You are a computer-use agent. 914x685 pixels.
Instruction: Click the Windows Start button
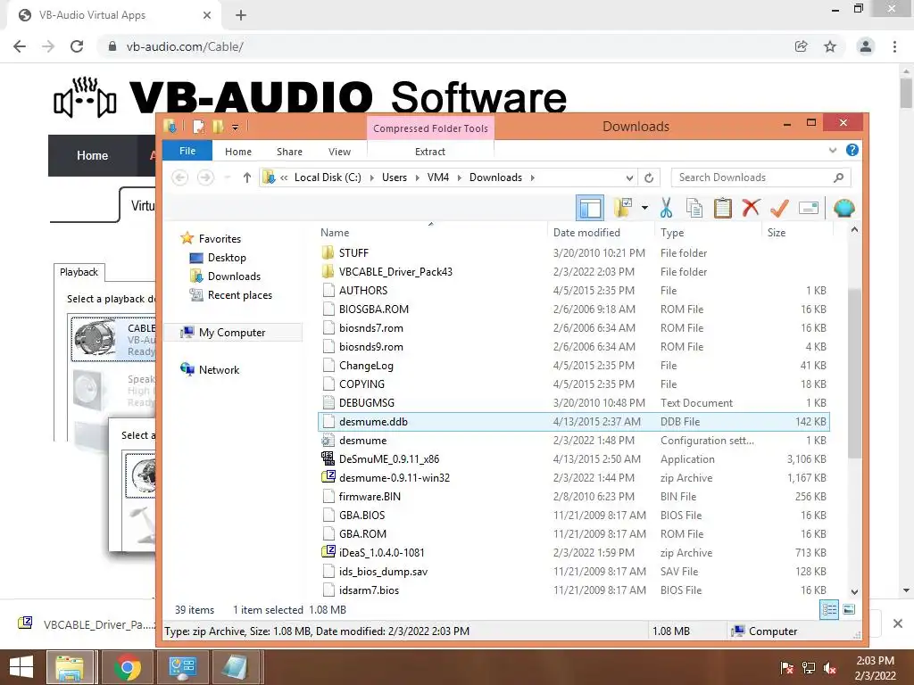click(21, 667)
